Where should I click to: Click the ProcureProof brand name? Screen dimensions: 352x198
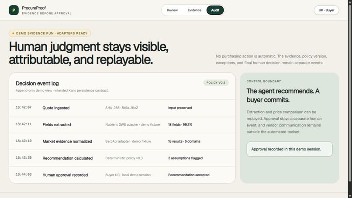(x=34, y=8)
